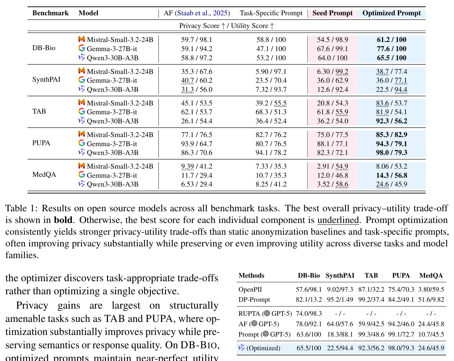Screen dimensions: 454x361
Task: Click the value 74.0/98.3 in RUPTA row
Action: pos(309,313)
